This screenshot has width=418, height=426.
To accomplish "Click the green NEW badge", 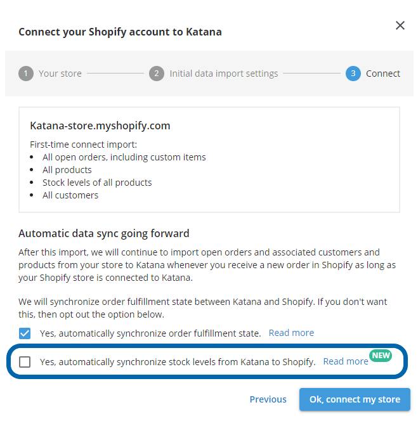I will coord(381,355).
